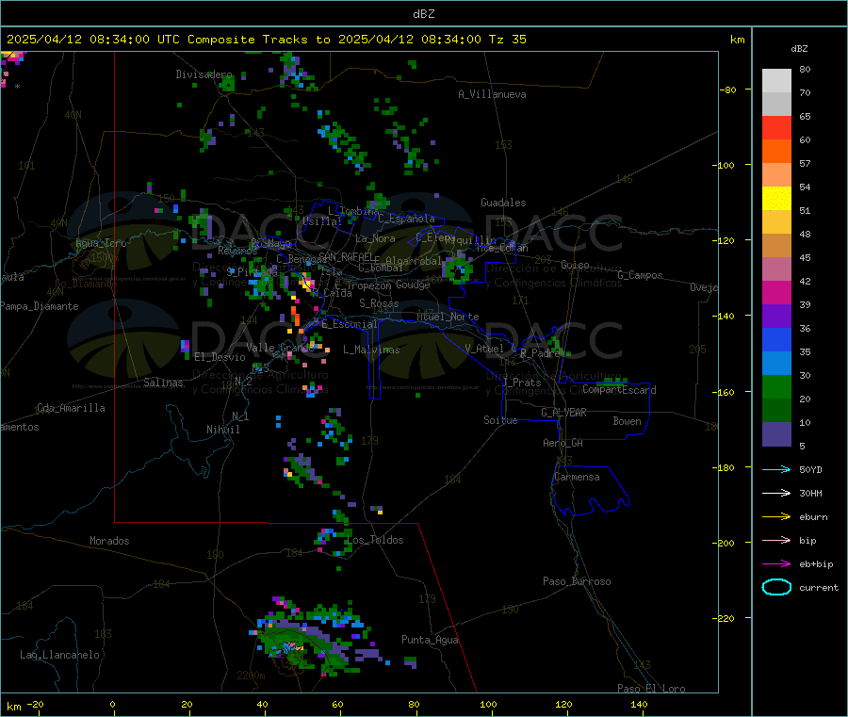Click the R_Padre map label
848x717 pixels.
540,353
